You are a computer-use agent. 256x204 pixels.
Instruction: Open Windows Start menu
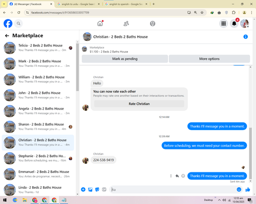click(x=5, y=200)
